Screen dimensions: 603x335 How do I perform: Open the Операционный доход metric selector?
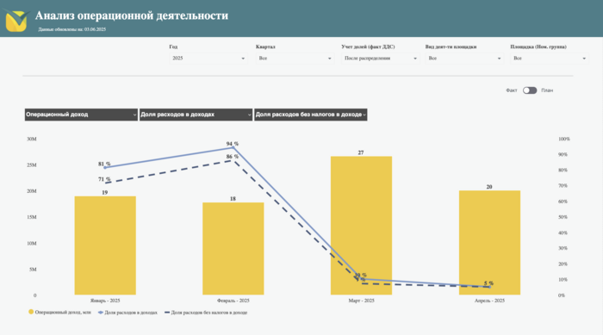pyautogui.click(x=81, y=115)
